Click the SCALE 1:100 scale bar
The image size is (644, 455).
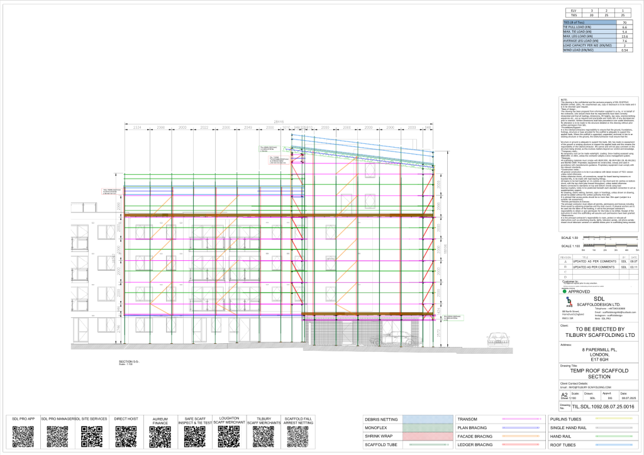[x=611, y=246]
